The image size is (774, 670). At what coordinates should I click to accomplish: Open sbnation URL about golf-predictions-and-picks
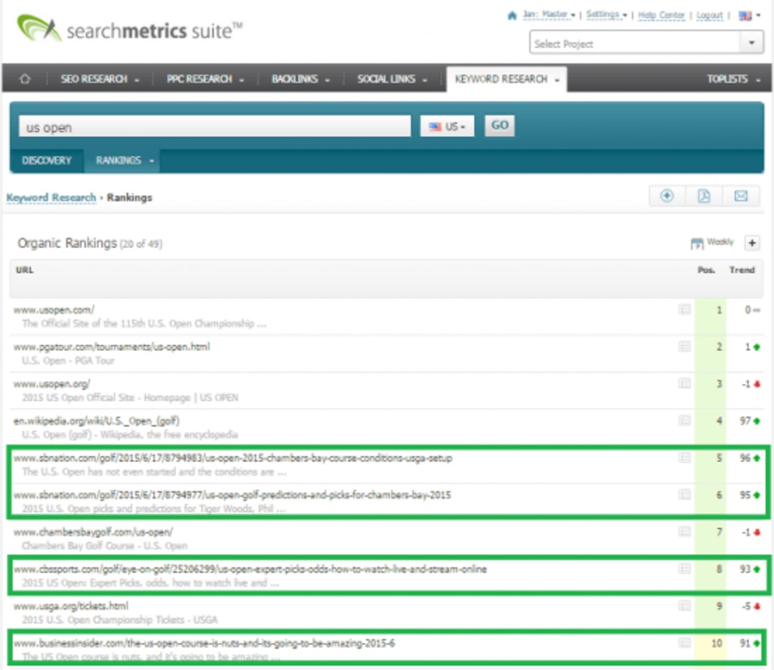[x=232, y=495]
